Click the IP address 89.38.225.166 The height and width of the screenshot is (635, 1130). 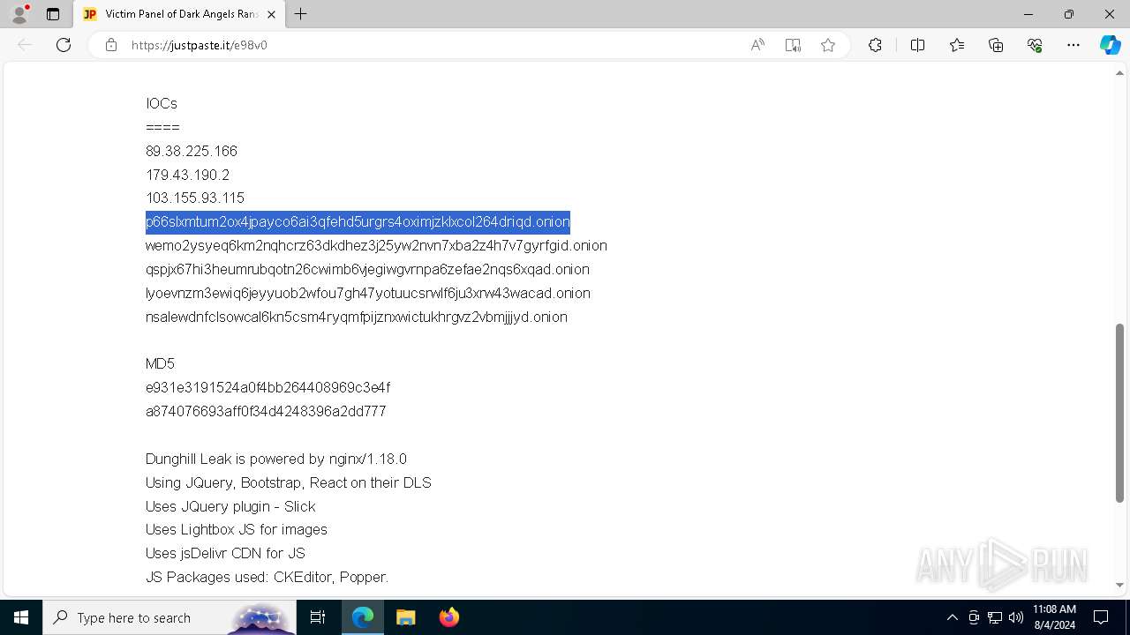(x=192, y=151)
